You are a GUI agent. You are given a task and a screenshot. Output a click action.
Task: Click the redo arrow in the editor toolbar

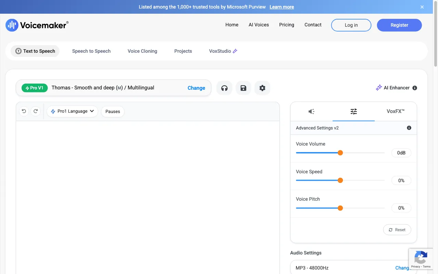(x=36, y=111)
